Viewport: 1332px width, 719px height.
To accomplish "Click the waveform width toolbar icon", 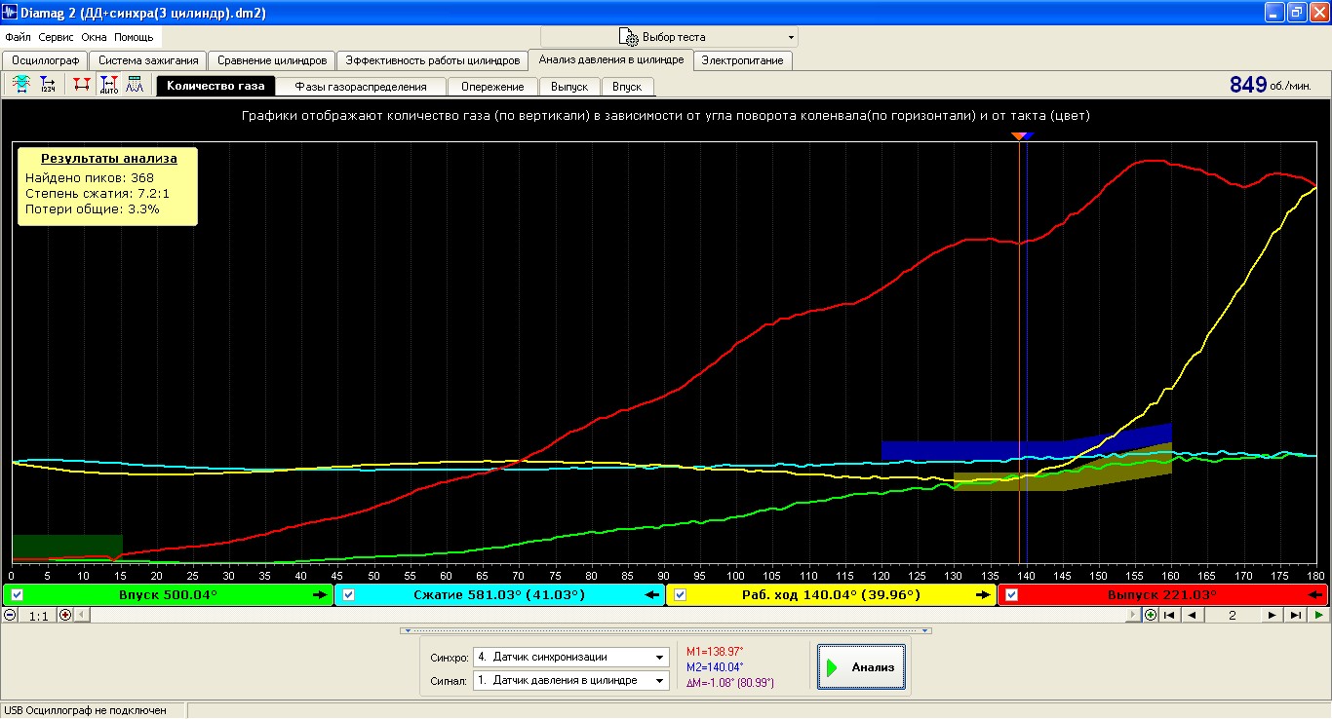I will pos(20,85).
